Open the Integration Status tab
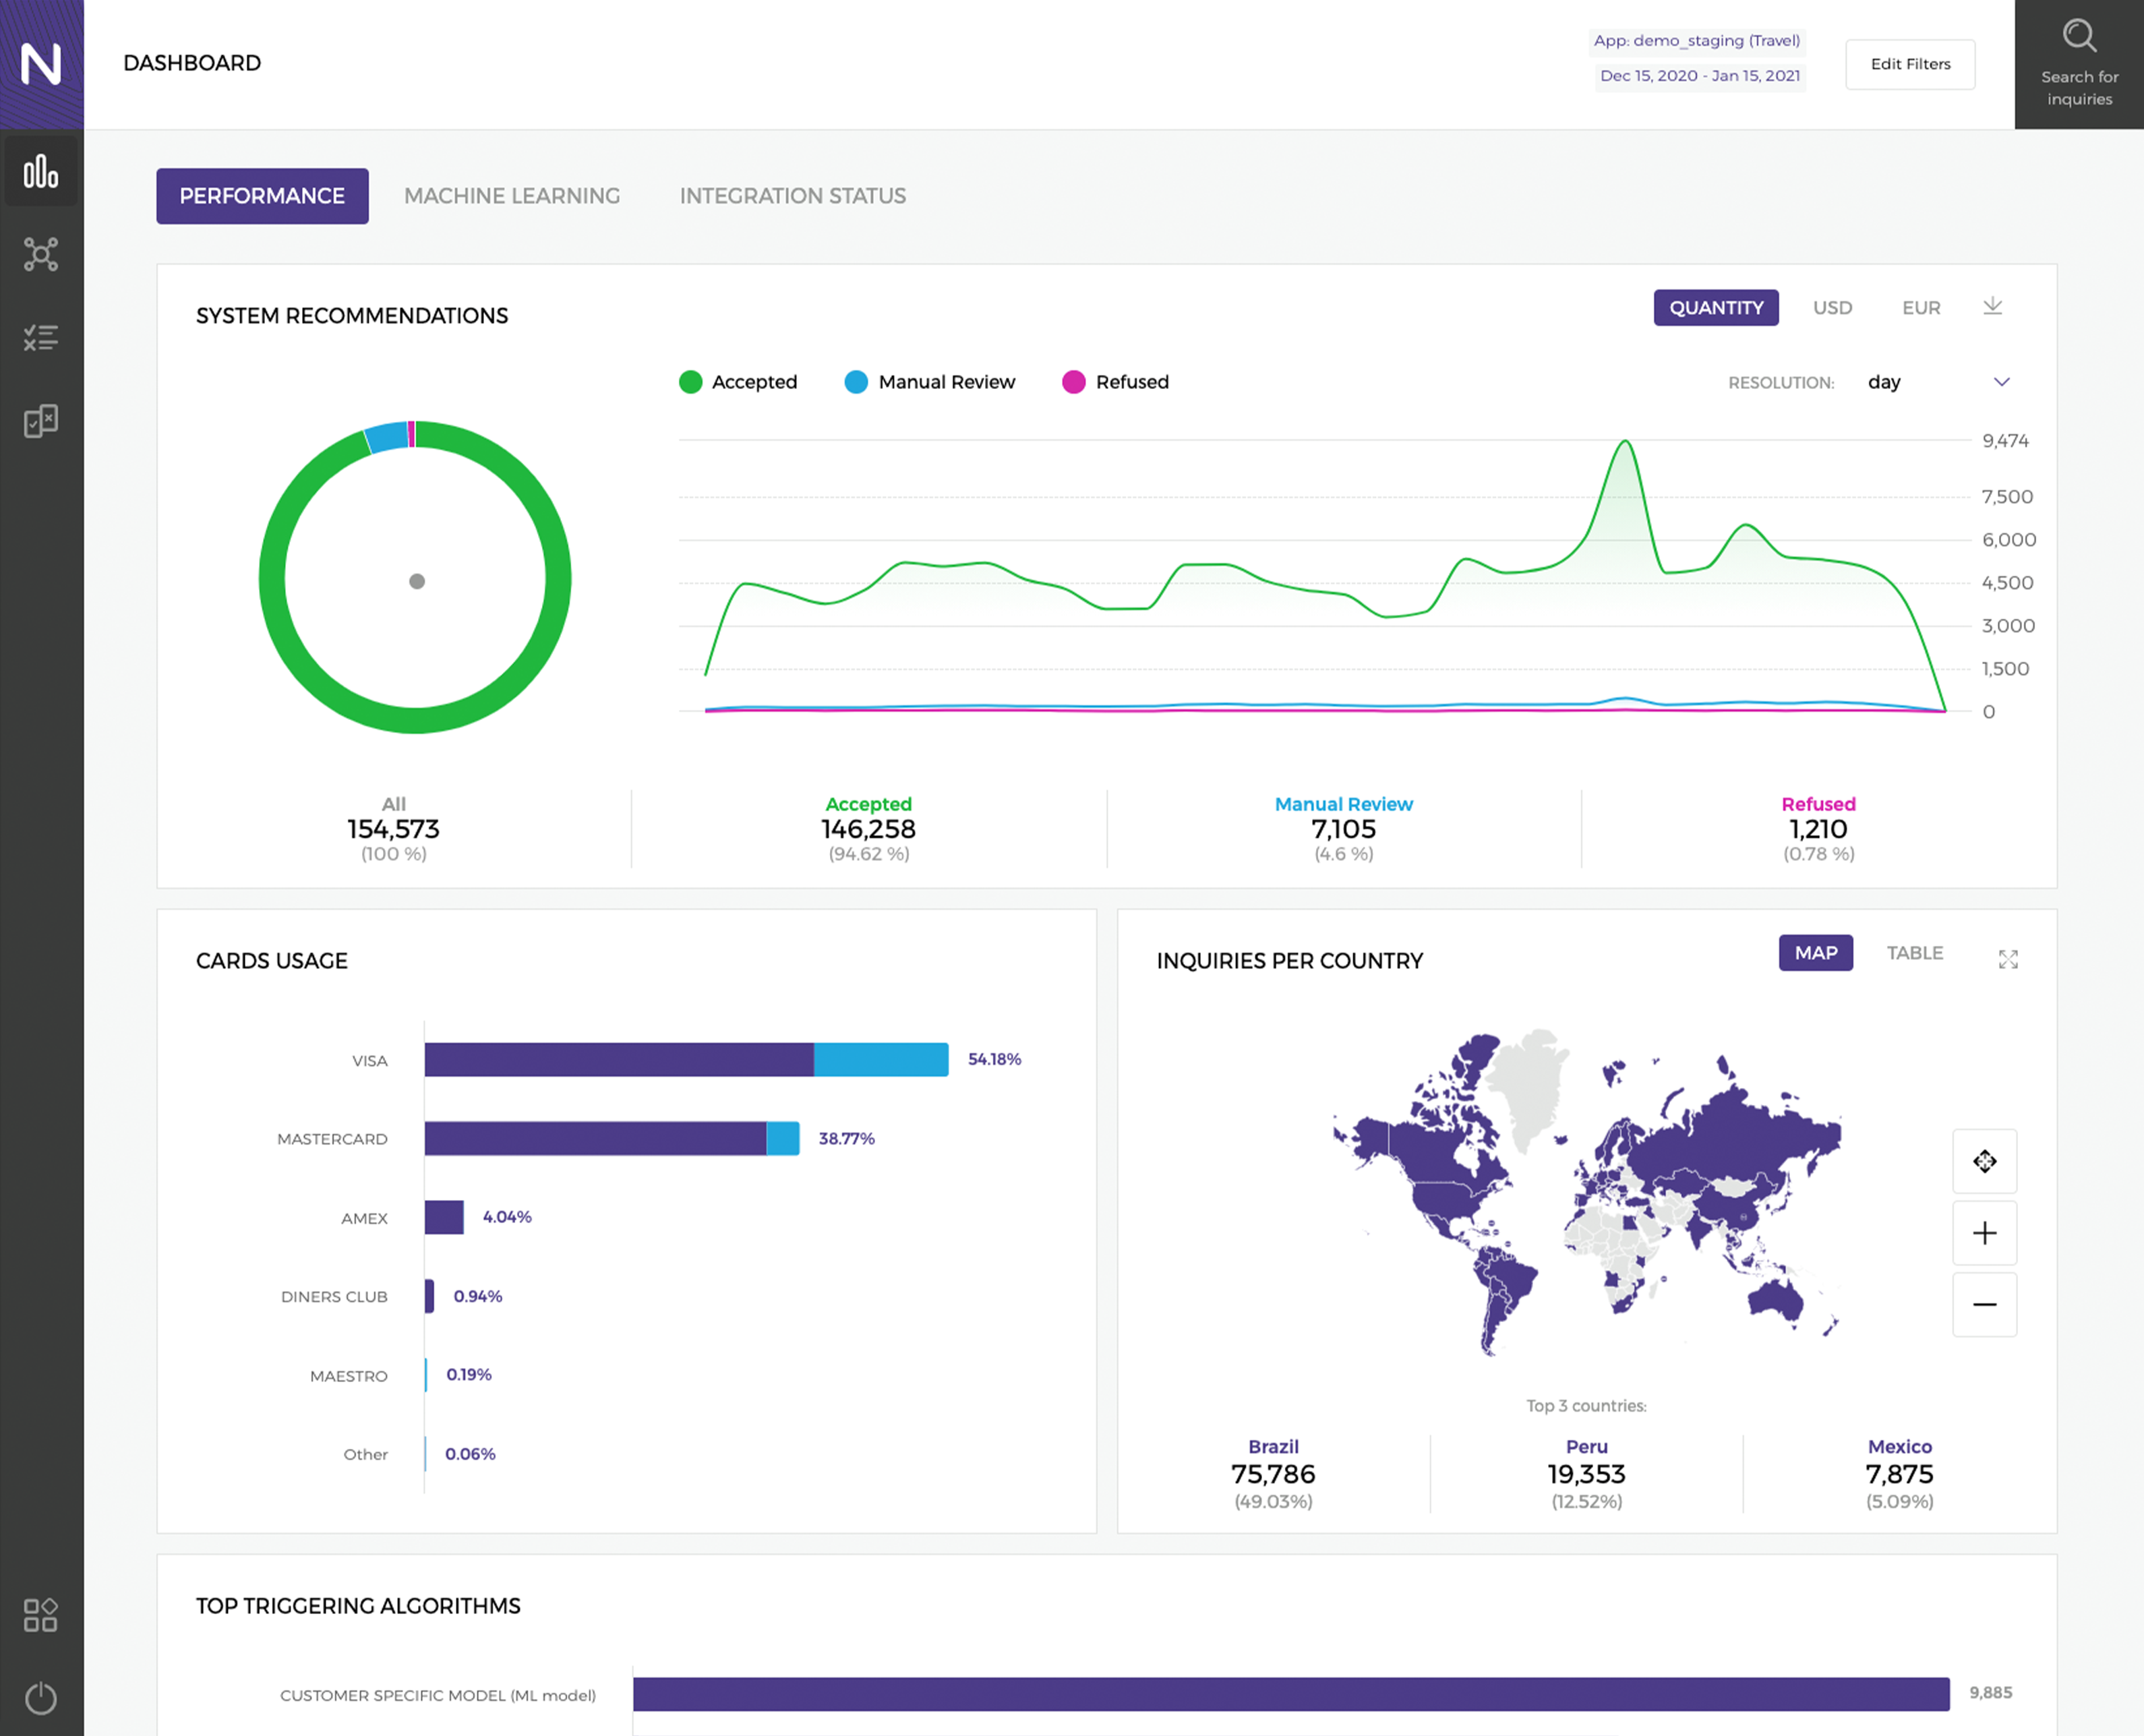Image resolution: width=2144 pixels, height=1736 pixels. click(792, 196)
